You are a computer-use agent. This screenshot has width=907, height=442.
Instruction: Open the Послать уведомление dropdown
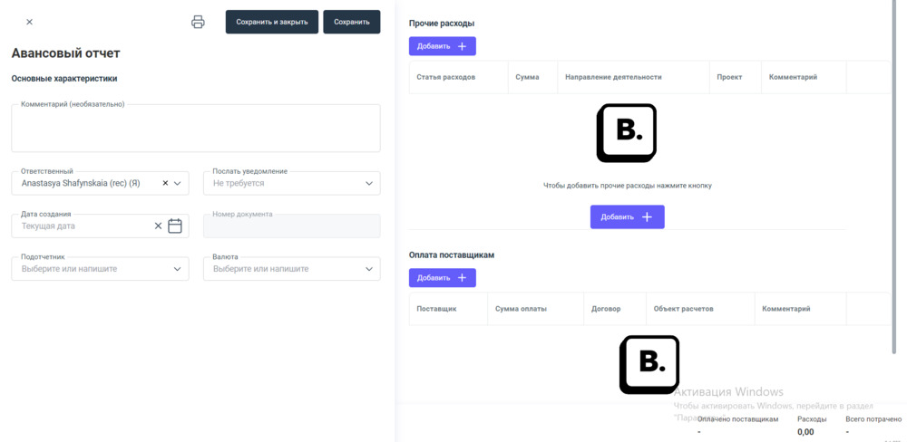pyautogui.click(x=368, y=183)
